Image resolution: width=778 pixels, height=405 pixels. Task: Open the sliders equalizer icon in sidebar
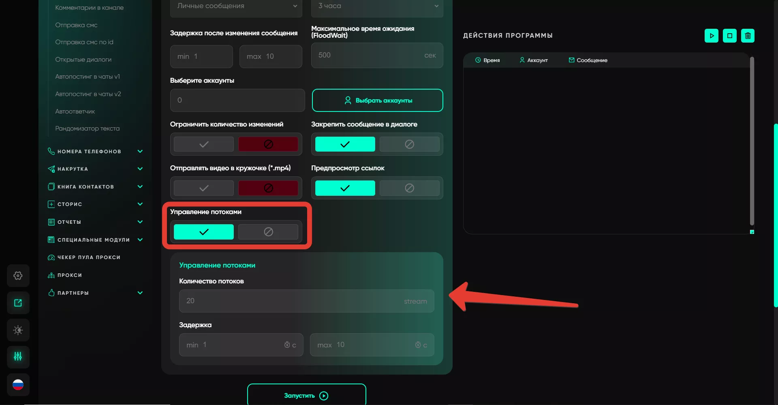click(x=18, y=357)
